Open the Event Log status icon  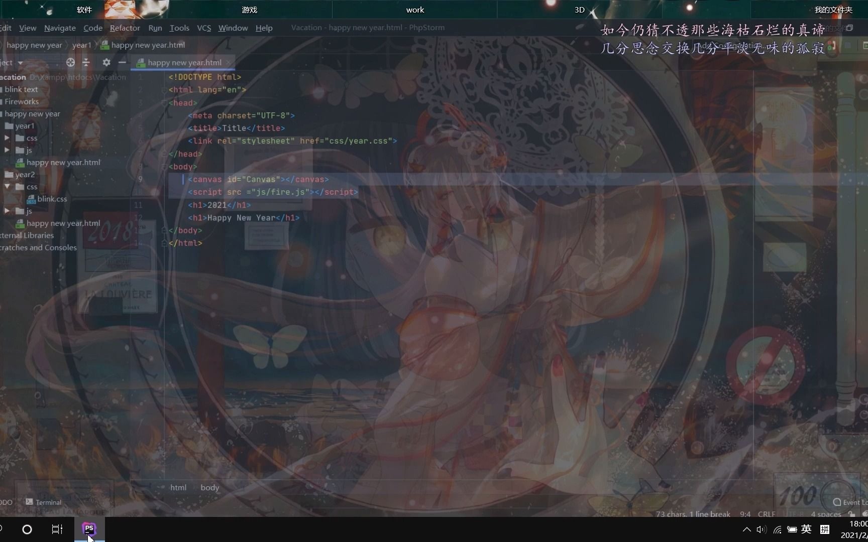click(837, 502)
